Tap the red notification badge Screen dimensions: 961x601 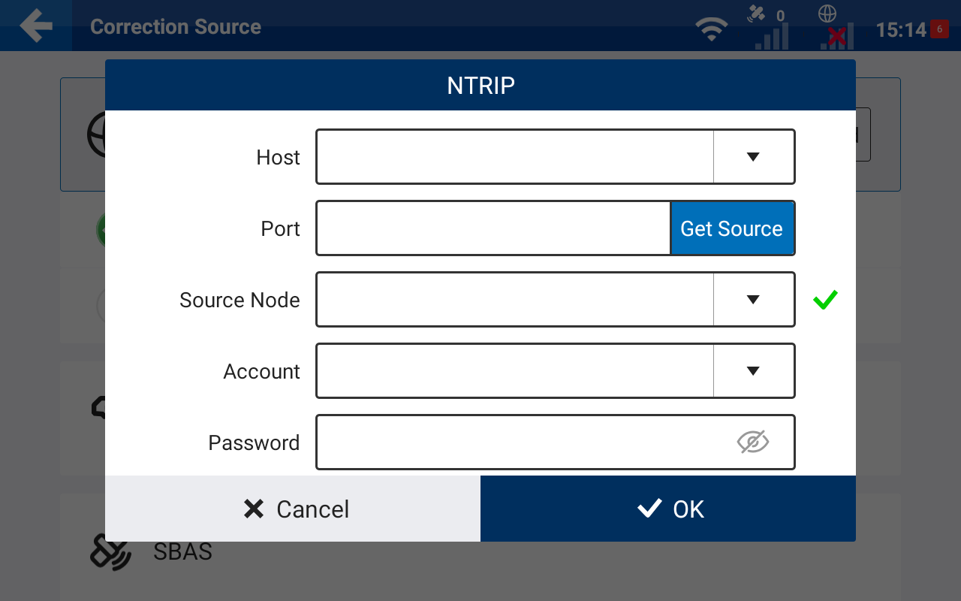(x=939, y=29)
